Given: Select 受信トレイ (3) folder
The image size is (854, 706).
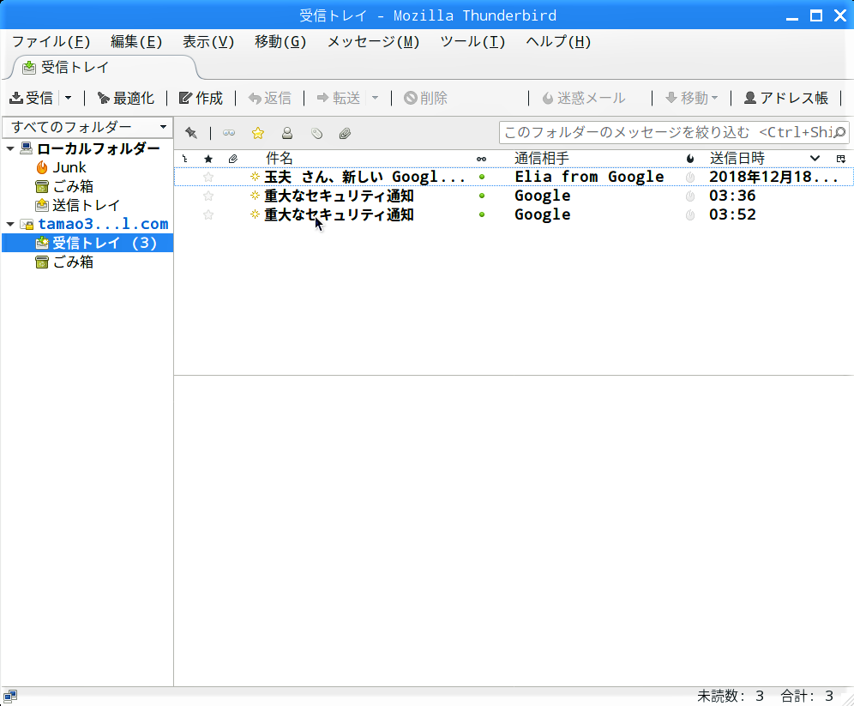Looking at the screenshot, I should click(x=87, y=243).
